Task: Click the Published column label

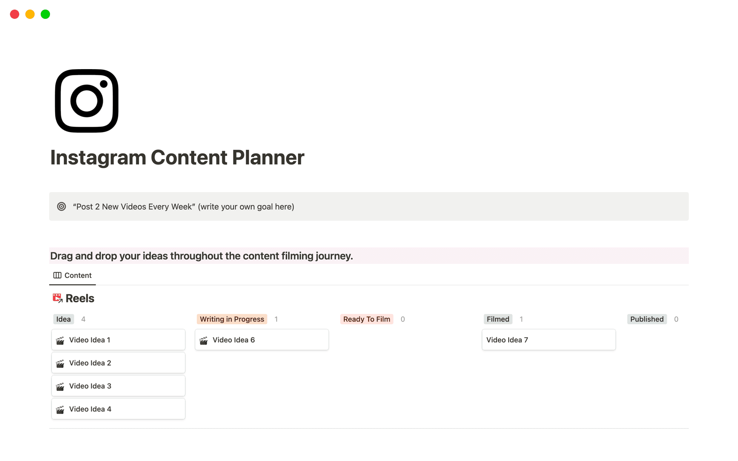Action: (x=647, y=319)
